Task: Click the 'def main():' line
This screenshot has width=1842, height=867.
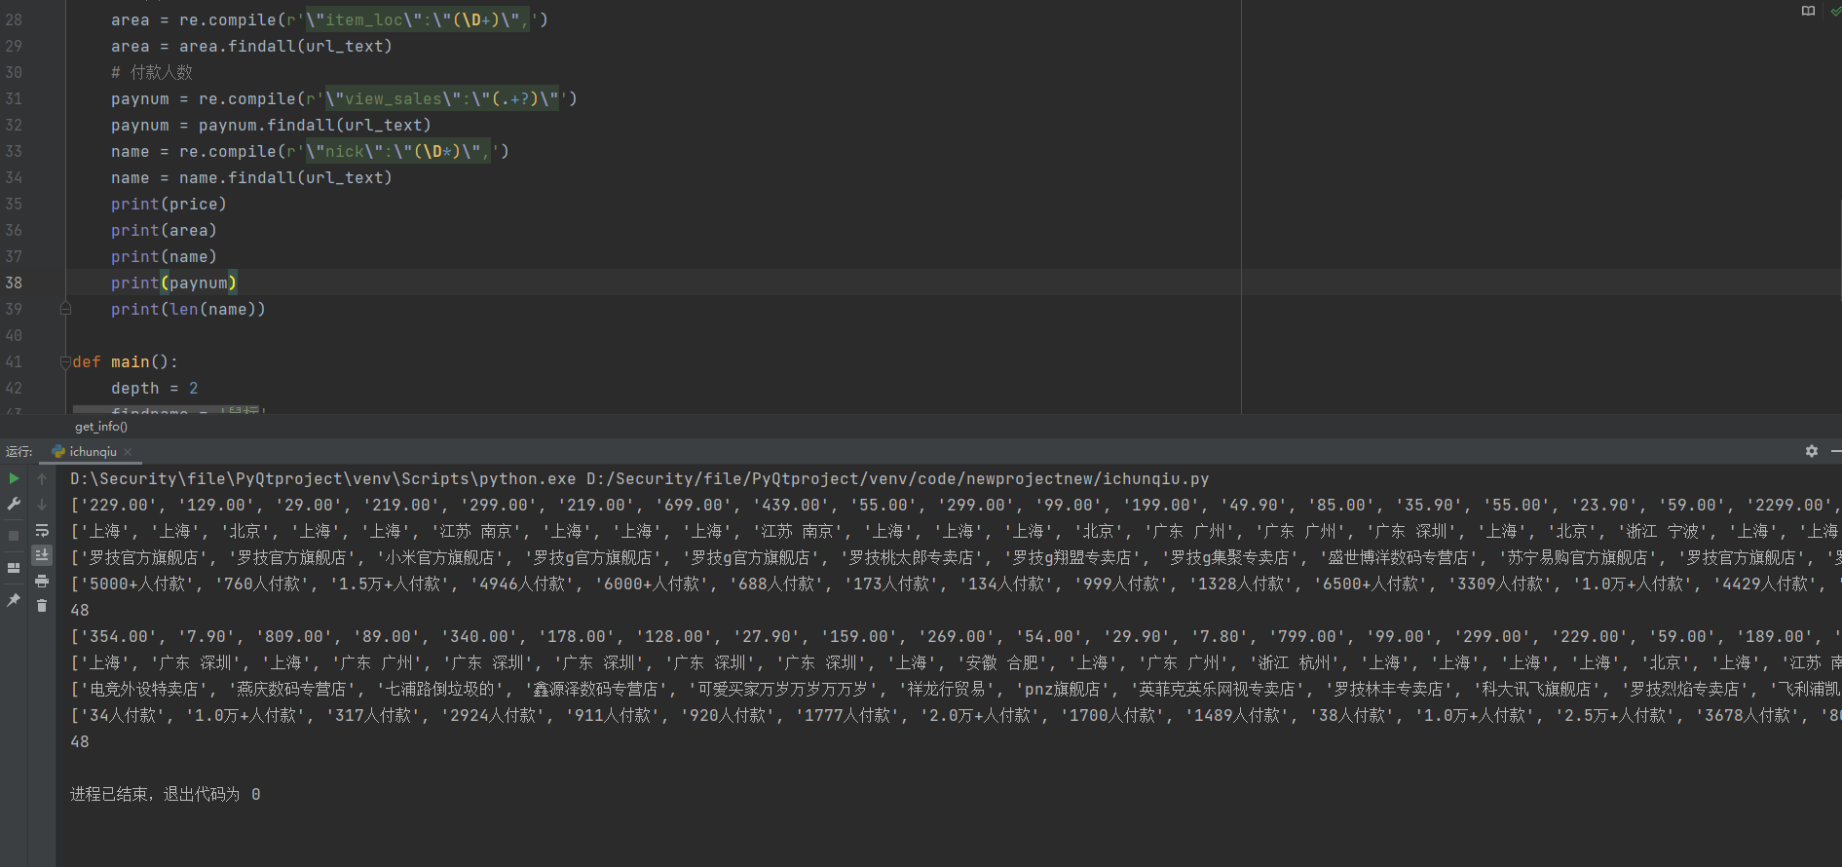Action: click(126, 361)
